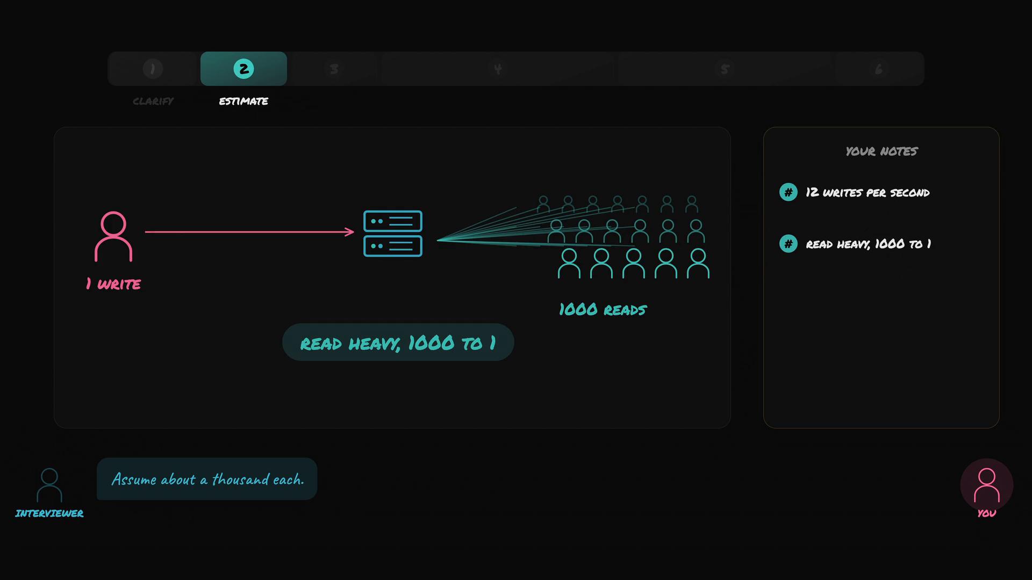The image size is (1032, 580).
Task: Click the '1000 reads' label
Action: click(603, 310)
